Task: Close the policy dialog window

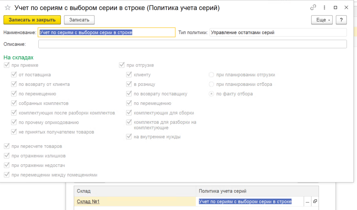Action: [x=346, y=7]
